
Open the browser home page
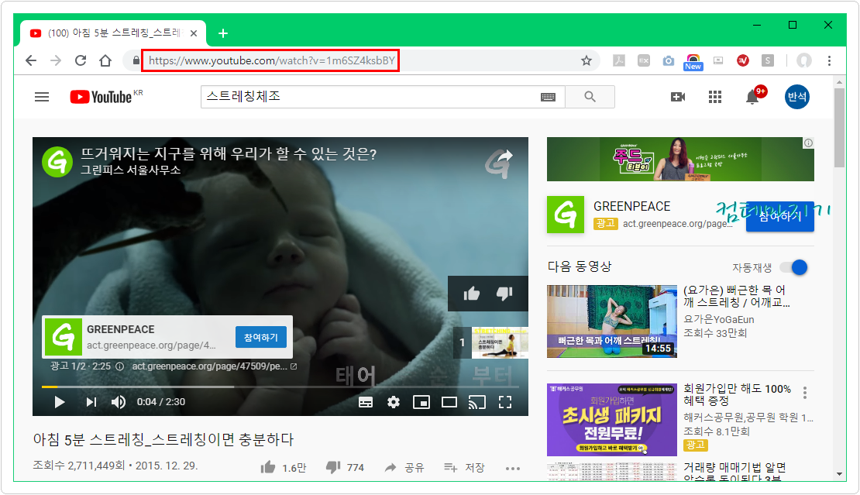[105, 60]
